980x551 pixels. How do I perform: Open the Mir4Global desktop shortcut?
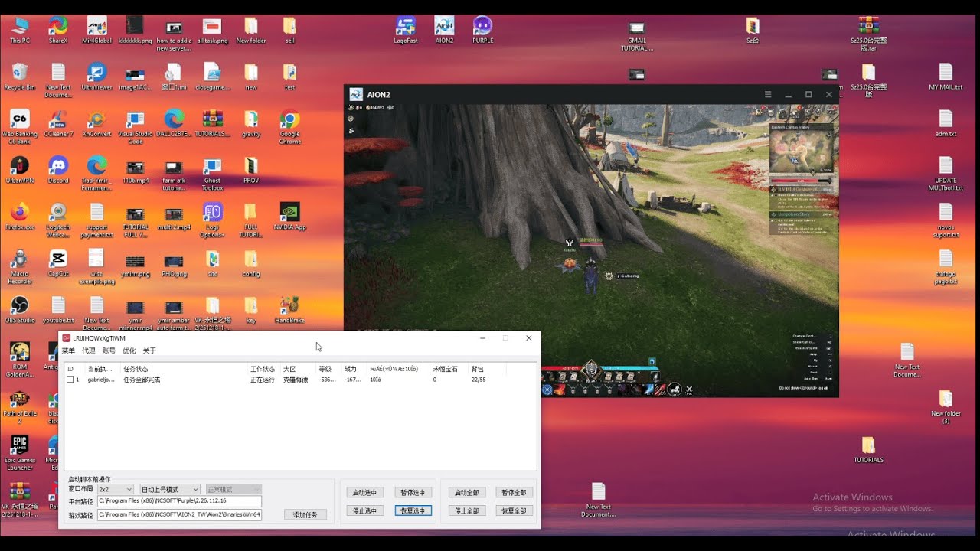point(96,30)
